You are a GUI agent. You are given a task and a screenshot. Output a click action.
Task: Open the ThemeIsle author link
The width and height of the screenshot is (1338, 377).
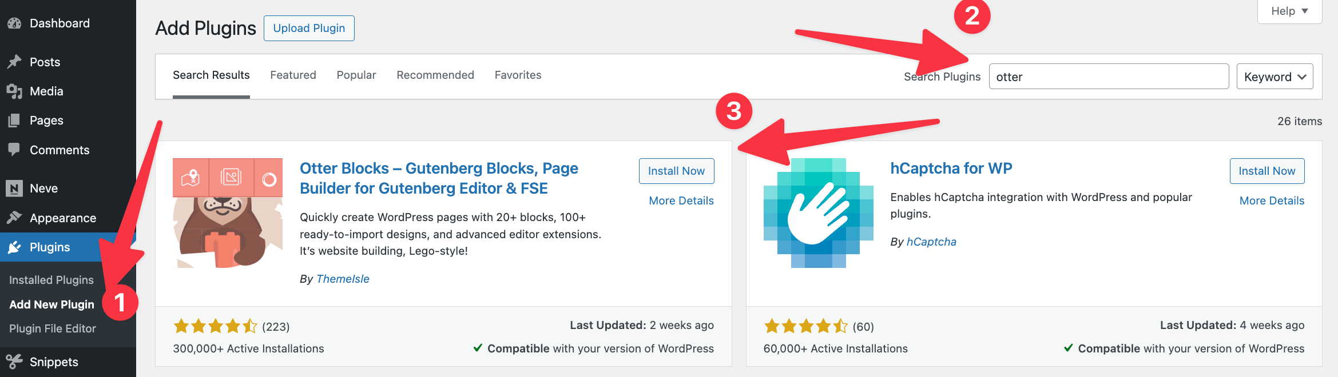(343, 279)
